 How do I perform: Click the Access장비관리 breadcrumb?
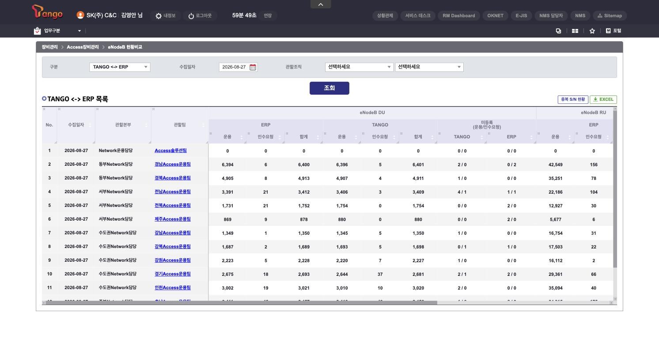[83, 47]
